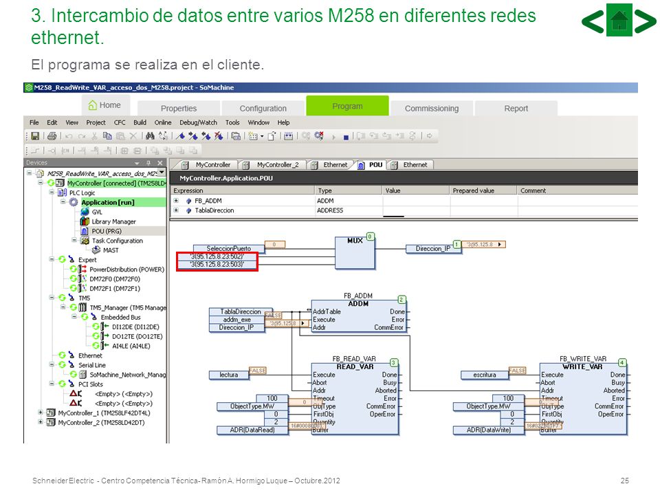660x495 pixels.
Task: Open the CFC menu
Action: pyautogui.click(x=120, y=122)
